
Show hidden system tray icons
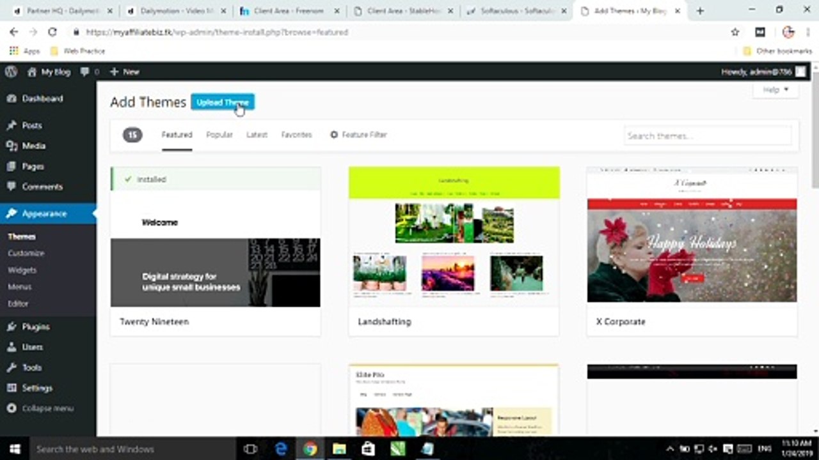[671, 449]
